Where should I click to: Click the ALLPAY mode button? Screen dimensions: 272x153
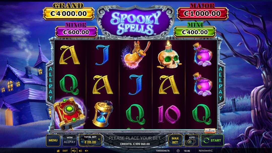pyautogui.click(x=70, y=140)
